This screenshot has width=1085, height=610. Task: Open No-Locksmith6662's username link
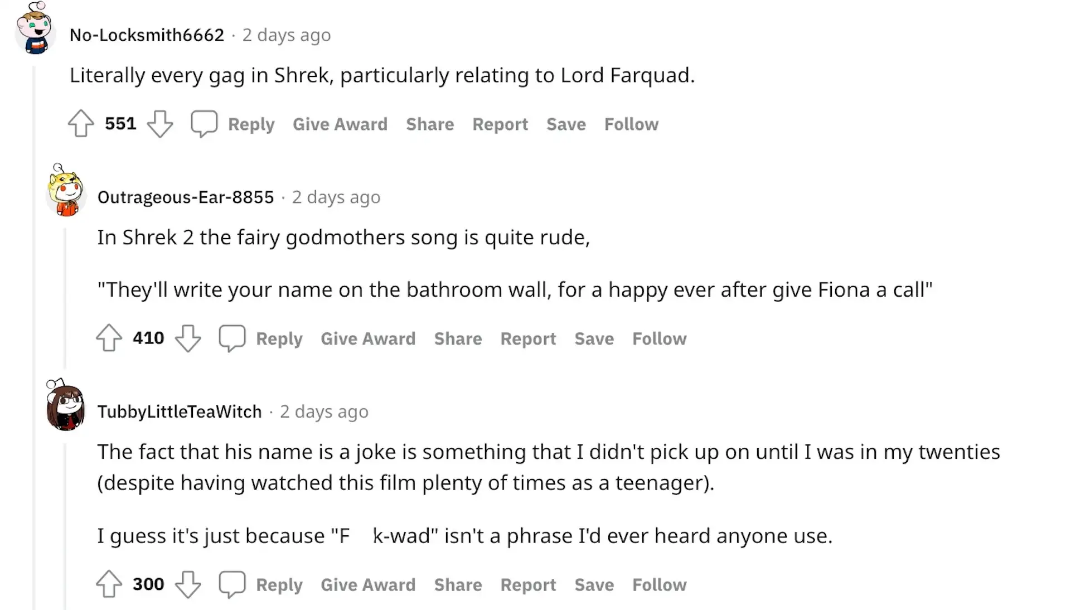click(147, 35)
